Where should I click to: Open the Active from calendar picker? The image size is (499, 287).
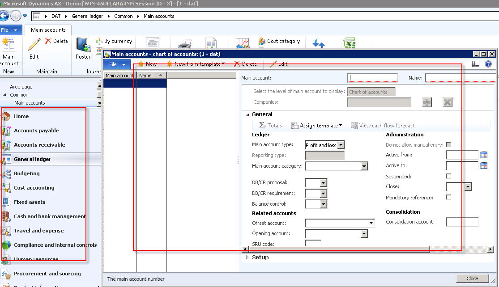click(483, 155)
